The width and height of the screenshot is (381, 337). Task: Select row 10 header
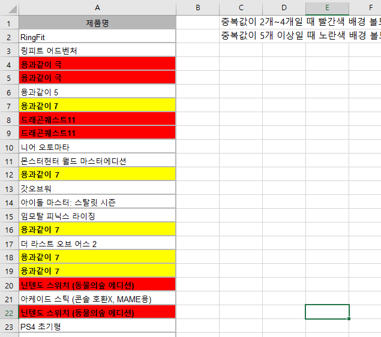9,147
